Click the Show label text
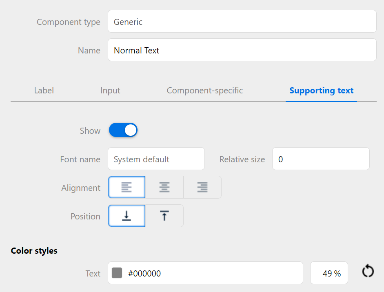The image size is (384, 292). click(x=90, y=131)
